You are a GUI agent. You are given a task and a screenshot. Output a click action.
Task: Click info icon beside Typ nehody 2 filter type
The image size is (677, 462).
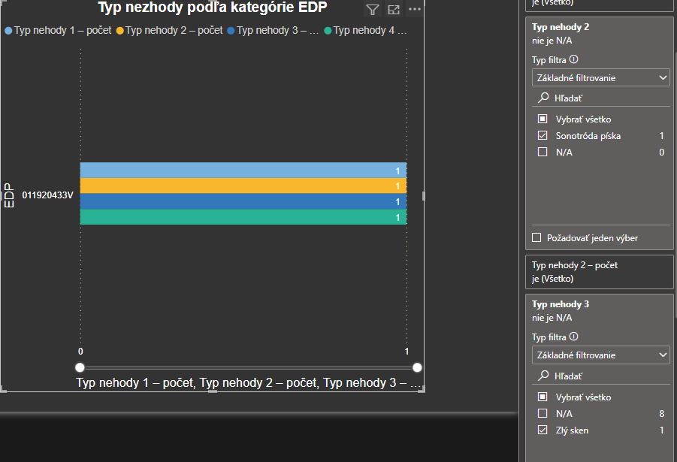[x=573, y=59]
